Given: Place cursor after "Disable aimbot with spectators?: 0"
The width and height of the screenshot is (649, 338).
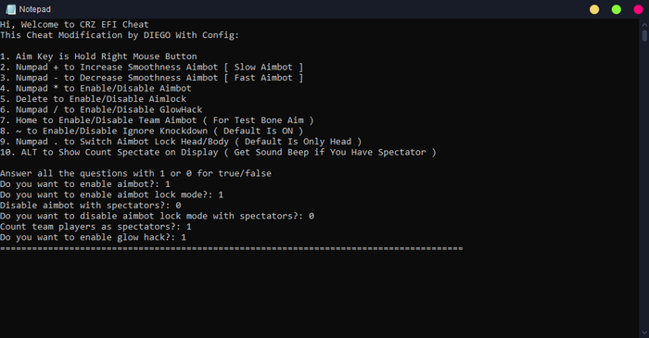Looking at the screenshot, I should (x=182, y=206).
